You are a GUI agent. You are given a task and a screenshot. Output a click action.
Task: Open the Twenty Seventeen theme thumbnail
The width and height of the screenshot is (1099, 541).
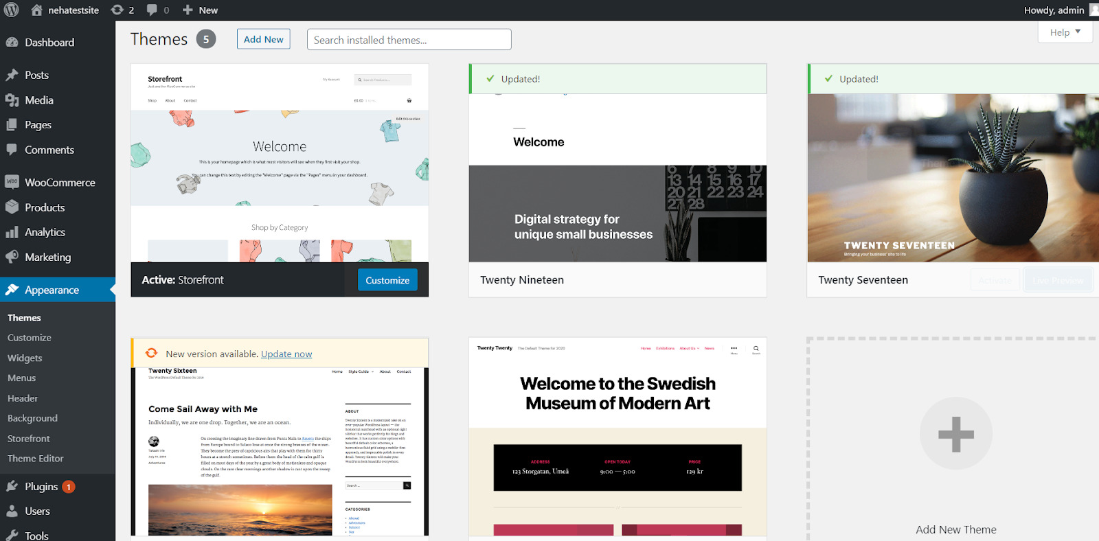point(953,178)
